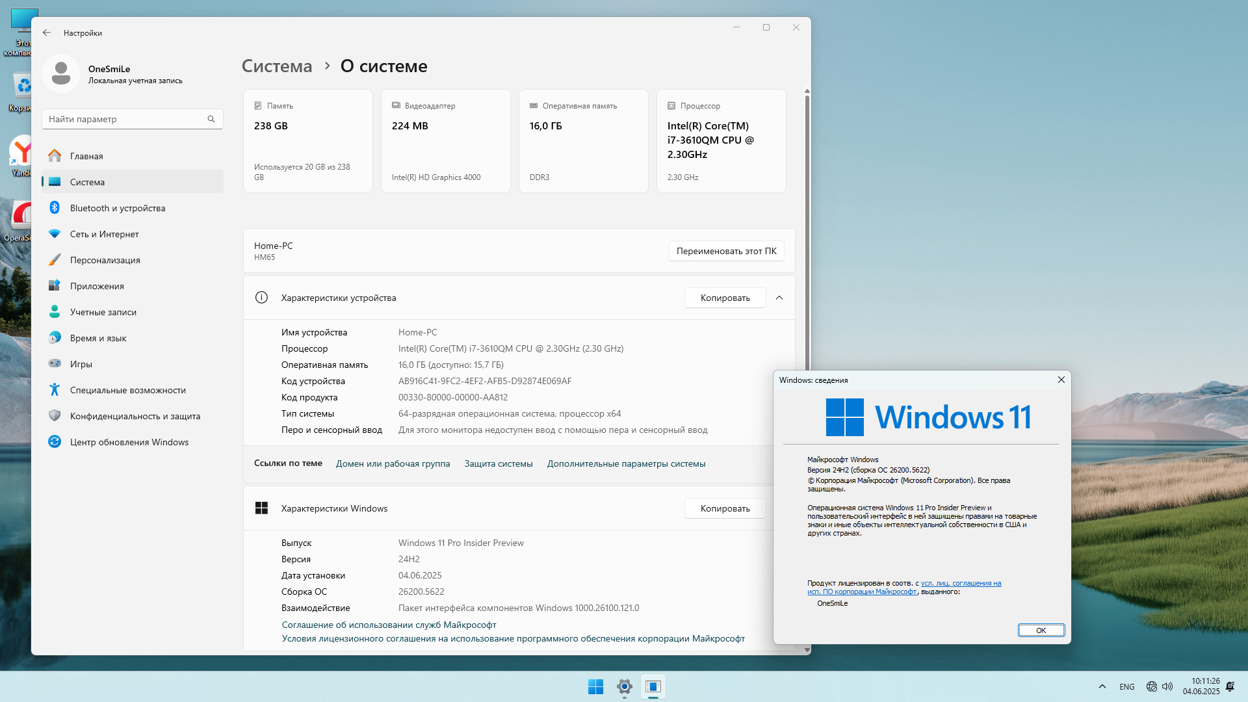Click the Privacy shield icon in sidebar
Viewport: 1248px width, 702px height.
(x=55, y=416)
